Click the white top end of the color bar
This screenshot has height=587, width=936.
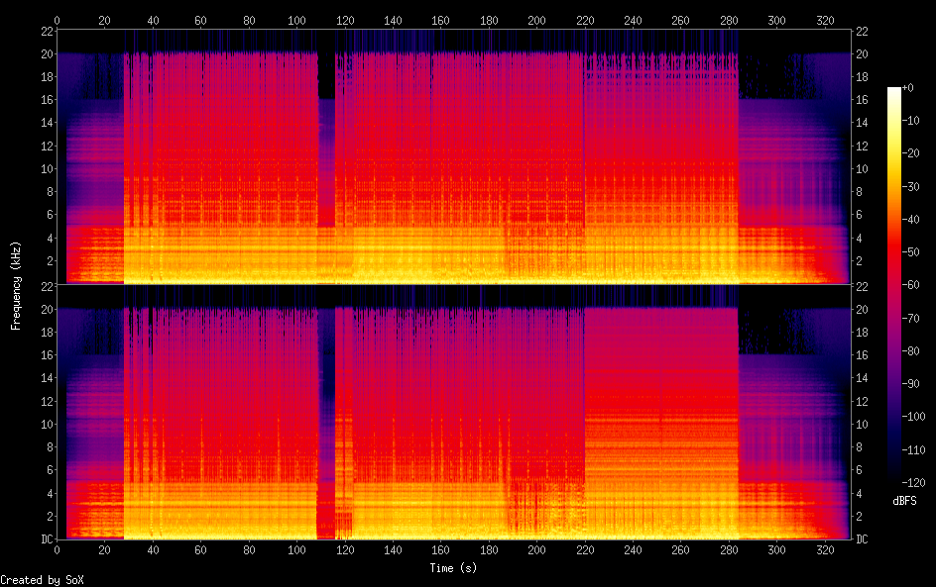pos(894,90)
